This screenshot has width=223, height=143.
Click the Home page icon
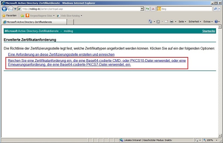(x=150, y=22)
